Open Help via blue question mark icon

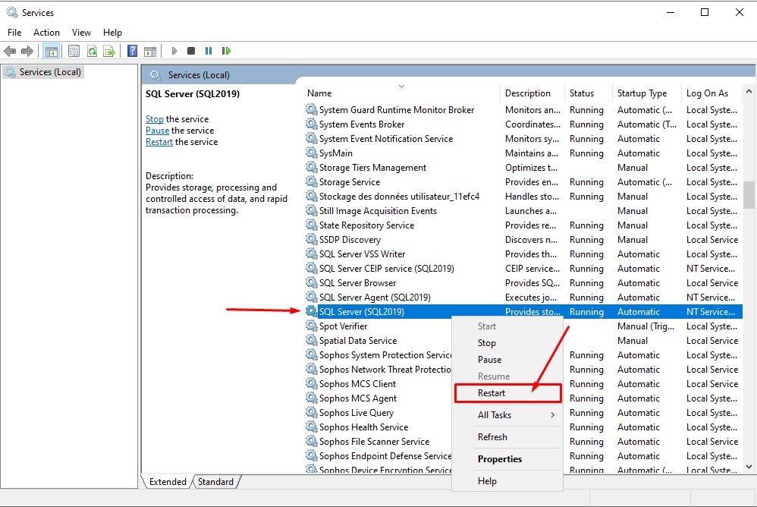pos(132,51)
